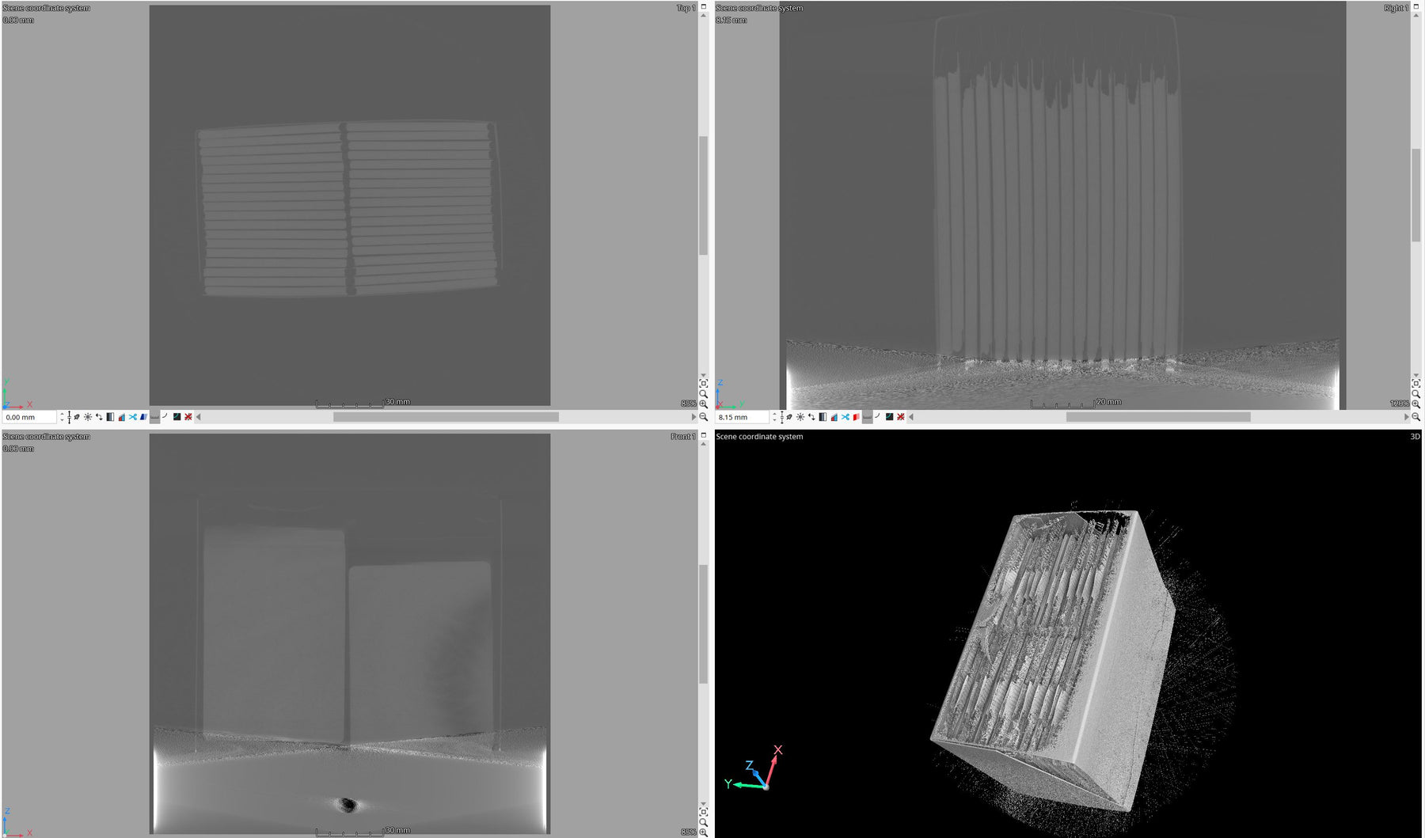Click the red plane icon in Right view toolbar
Image resolution: width=1425 pixels, height=838 pixels.
[856, 417]
